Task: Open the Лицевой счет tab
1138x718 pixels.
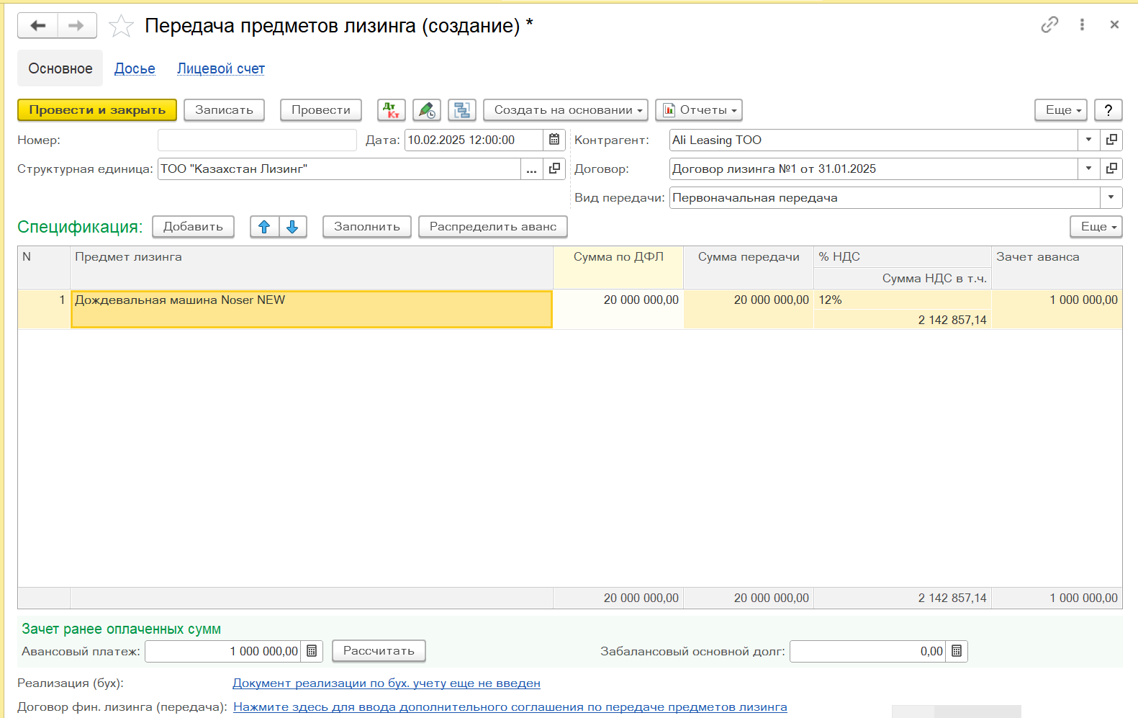Action: tap(221, 68)
